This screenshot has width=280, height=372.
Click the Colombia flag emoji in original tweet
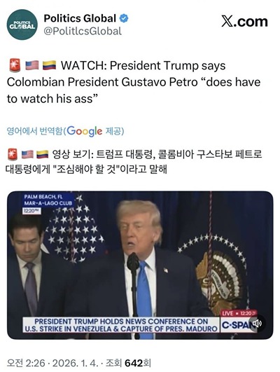click(49, 65)
